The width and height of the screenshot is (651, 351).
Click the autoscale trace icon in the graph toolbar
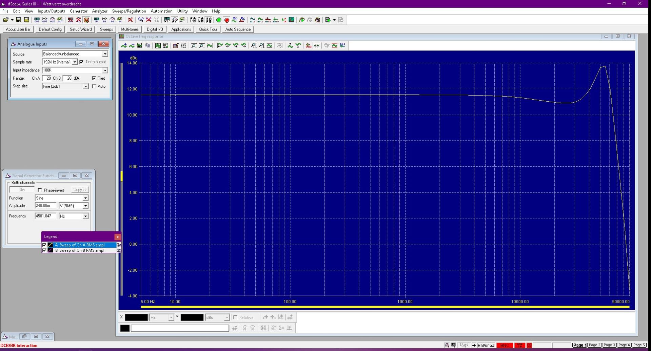click(210, 45)
